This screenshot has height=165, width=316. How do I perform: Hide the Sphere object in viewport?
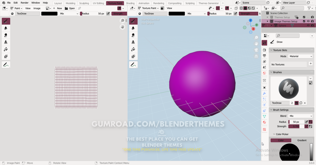click(308, 26)
